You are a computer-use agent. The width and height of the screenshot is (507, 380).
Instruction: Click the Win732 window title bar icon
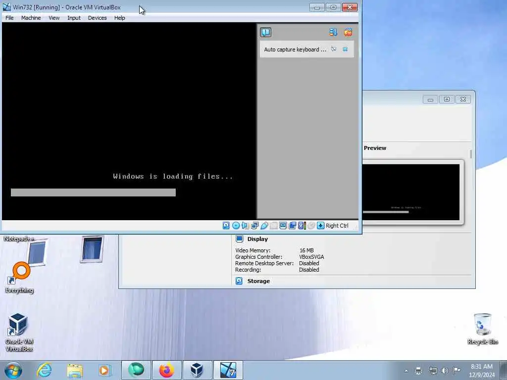click(7, 7)
